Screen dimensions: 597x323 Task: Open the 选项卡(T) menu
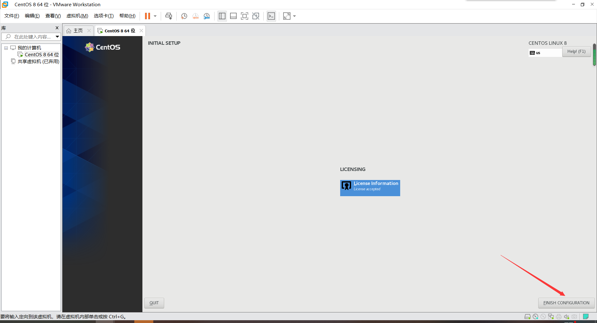[x=104, y=16]
